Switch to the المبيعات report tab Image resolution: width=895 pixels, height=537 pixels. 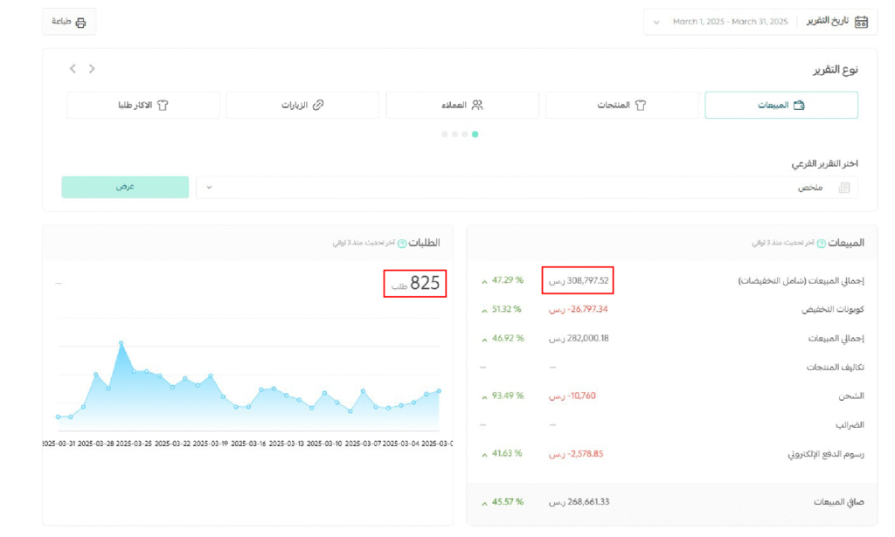pyautogui.click(x=781, y=105)
